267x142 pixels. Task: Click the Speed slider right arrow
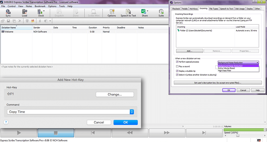coord(265,136)
